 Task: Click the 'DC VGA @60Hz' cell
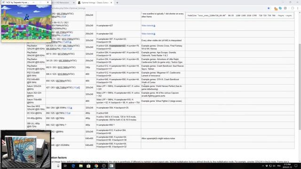click(x=36, y=113)
